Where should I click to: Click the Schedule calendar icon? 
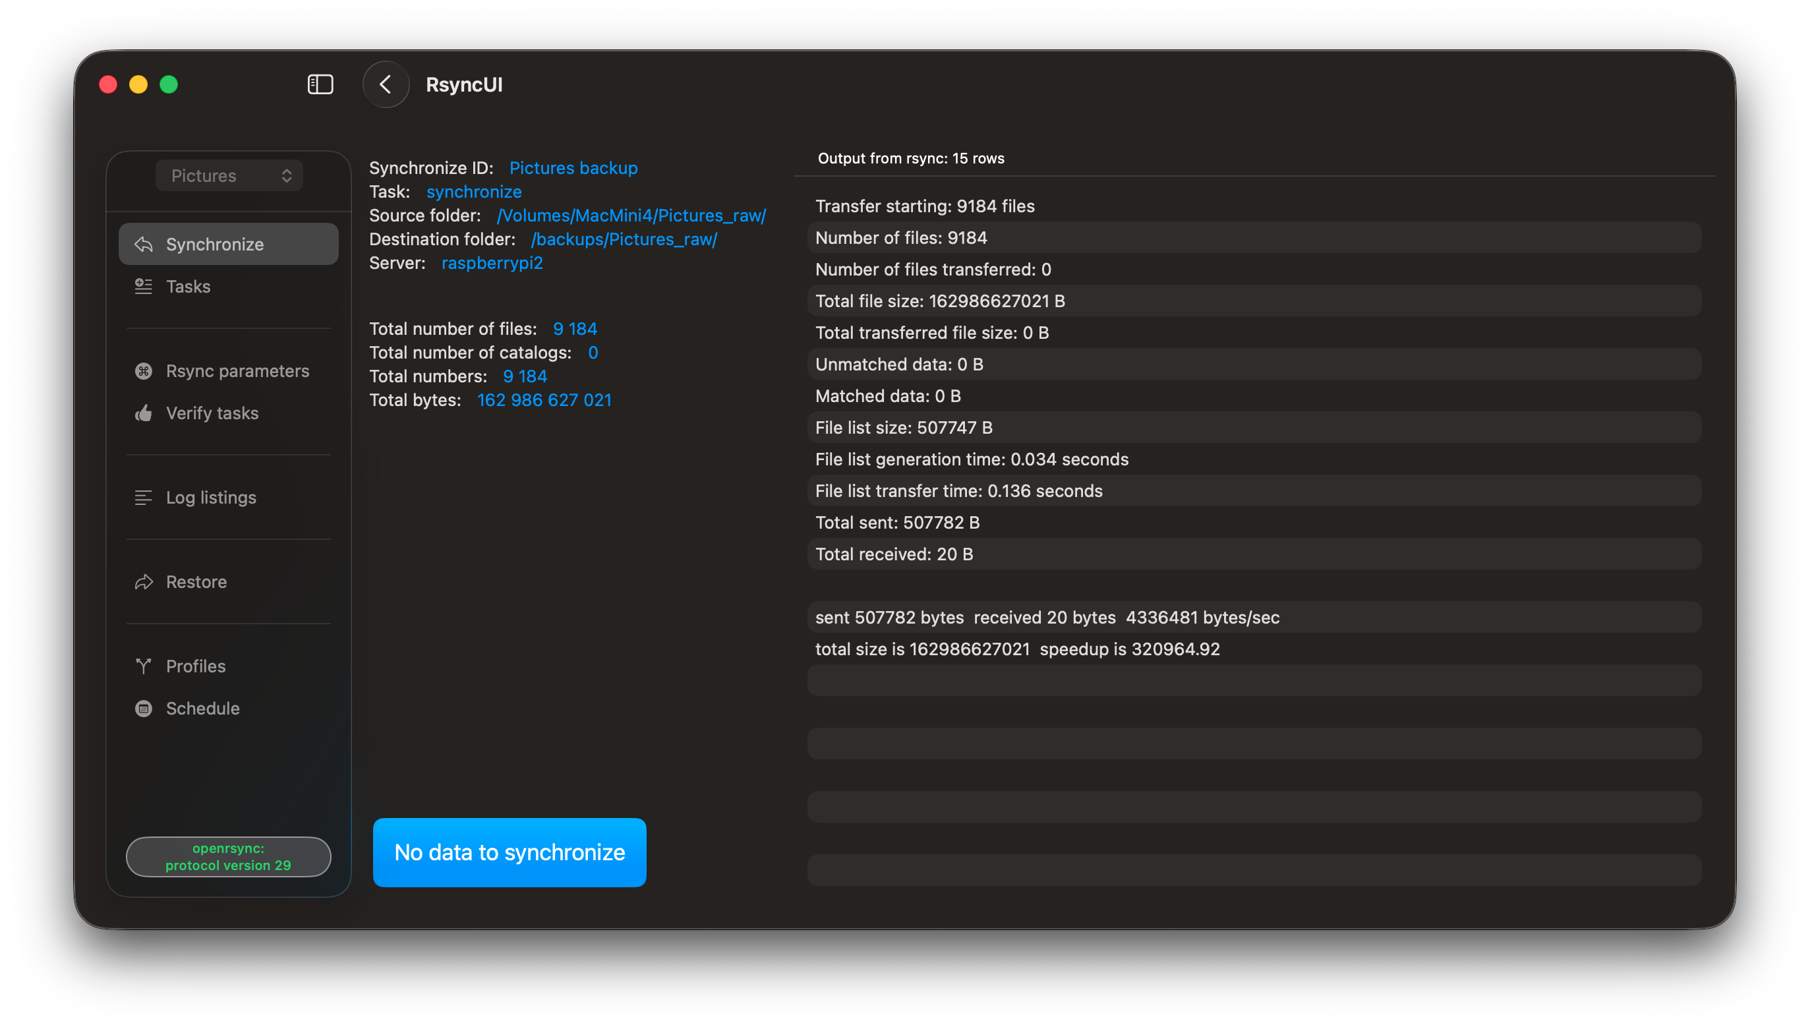click(144, 708)
